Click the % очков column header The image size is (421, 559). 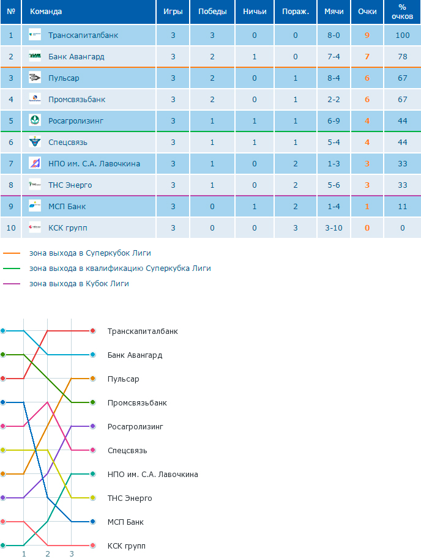[x=403, y=12]
